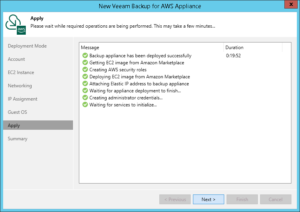Close the wizard with the red X
Image resolution: width=300 pixels, height=212 pixels.
point(291,4)
